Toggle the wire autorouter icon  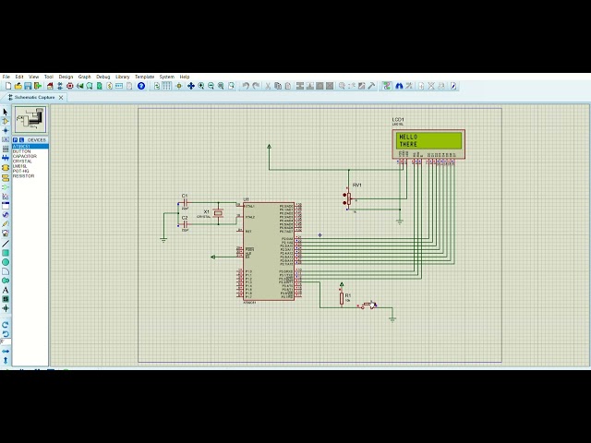click(387, 86)
